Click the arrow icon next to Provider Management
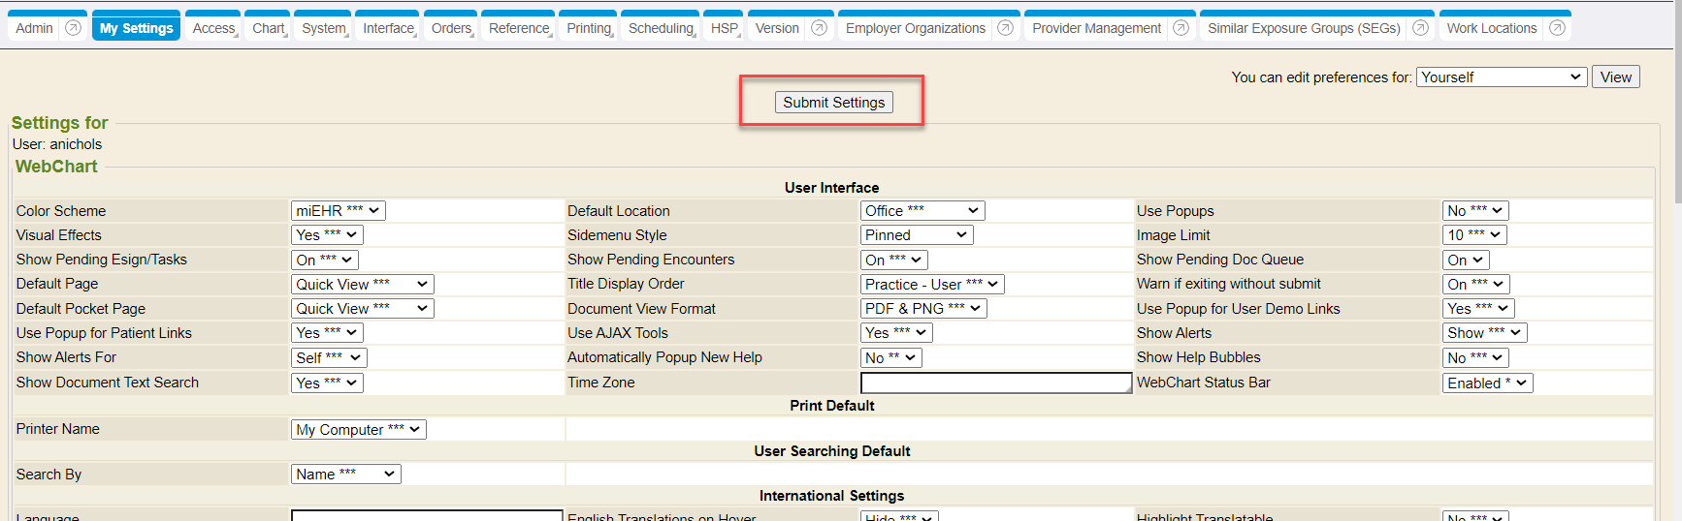The height and width of the screenshot is (521, 1682). coord(1181,28)
